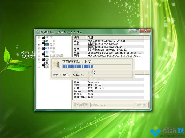Viewport: 185px width, 138px height.
Task: Uncheck the 网络 driver checkbox
Action: (x=43, y=52)
